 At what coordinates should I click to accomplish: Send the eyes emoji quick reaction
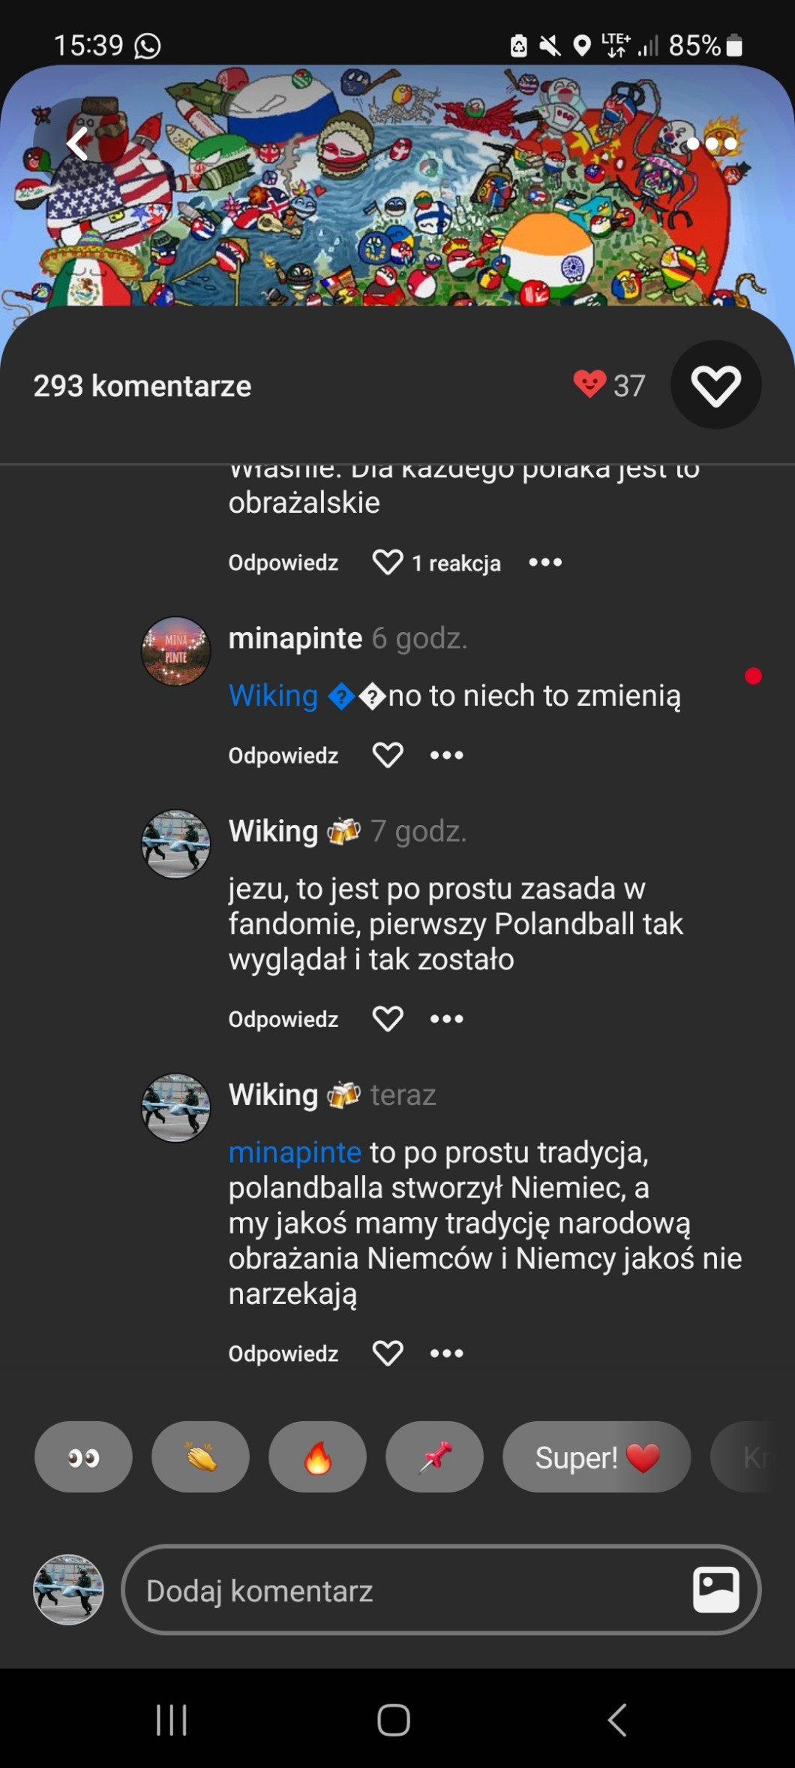pos(83,1457)
